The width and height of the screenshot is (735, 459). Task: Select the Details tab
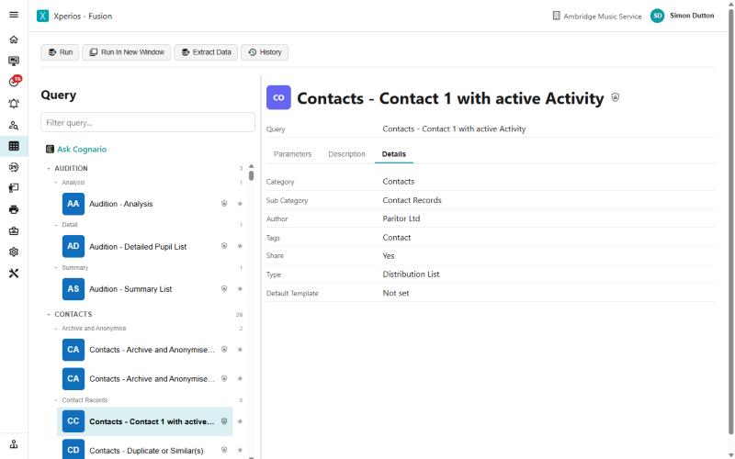394,154
